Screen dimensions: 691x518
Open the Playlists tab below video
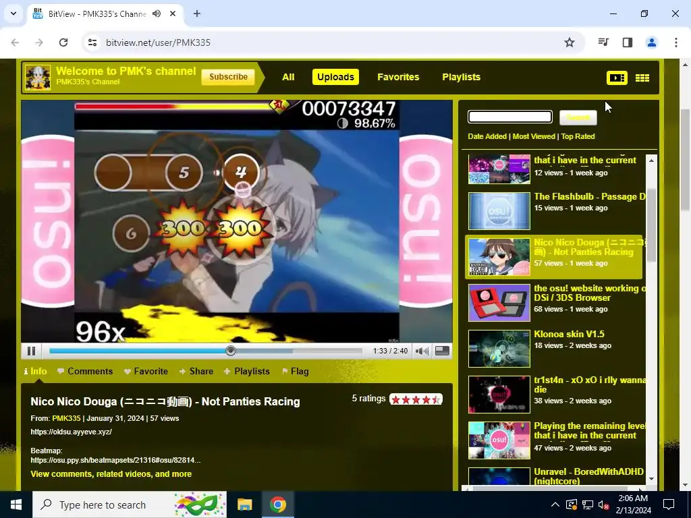(247, 372)
